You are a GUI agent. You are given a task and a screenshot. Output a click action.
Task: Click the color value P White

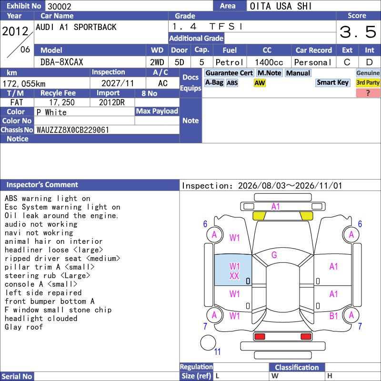(x=51, y=112)
